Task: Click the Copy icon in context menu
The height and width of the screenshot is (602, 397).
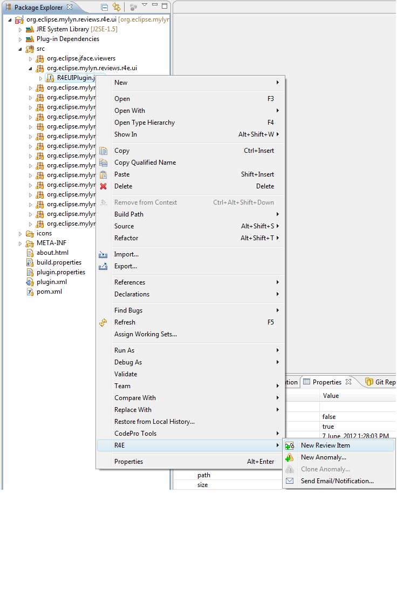Action: coord(103,151)
